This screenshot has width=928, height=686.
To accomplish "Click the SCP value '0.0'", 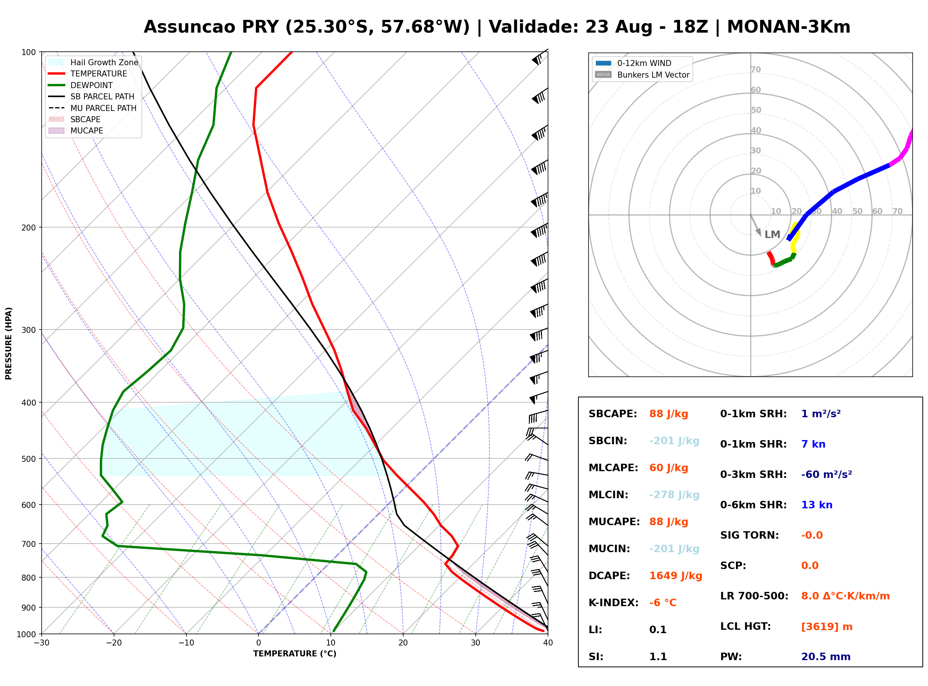I will (x=810, y=566).
